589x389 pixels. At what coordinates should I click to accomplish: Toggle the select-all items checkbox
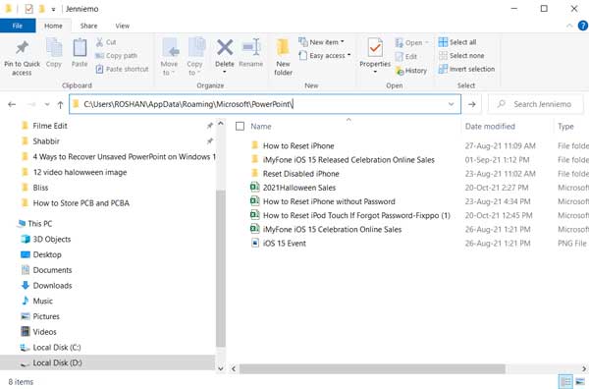click(x=240, y=127)
